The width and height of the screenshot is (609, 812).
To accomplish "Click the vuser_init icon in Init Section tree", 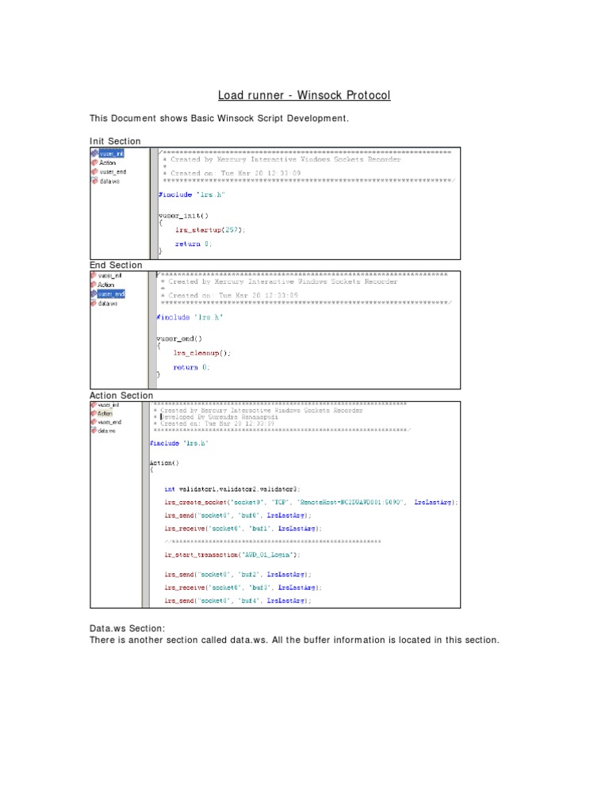I will tap(95, 153).
